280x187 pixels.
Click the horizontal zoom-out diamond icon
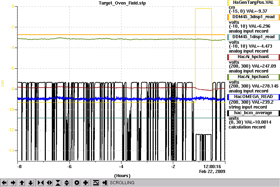(49, 183)
